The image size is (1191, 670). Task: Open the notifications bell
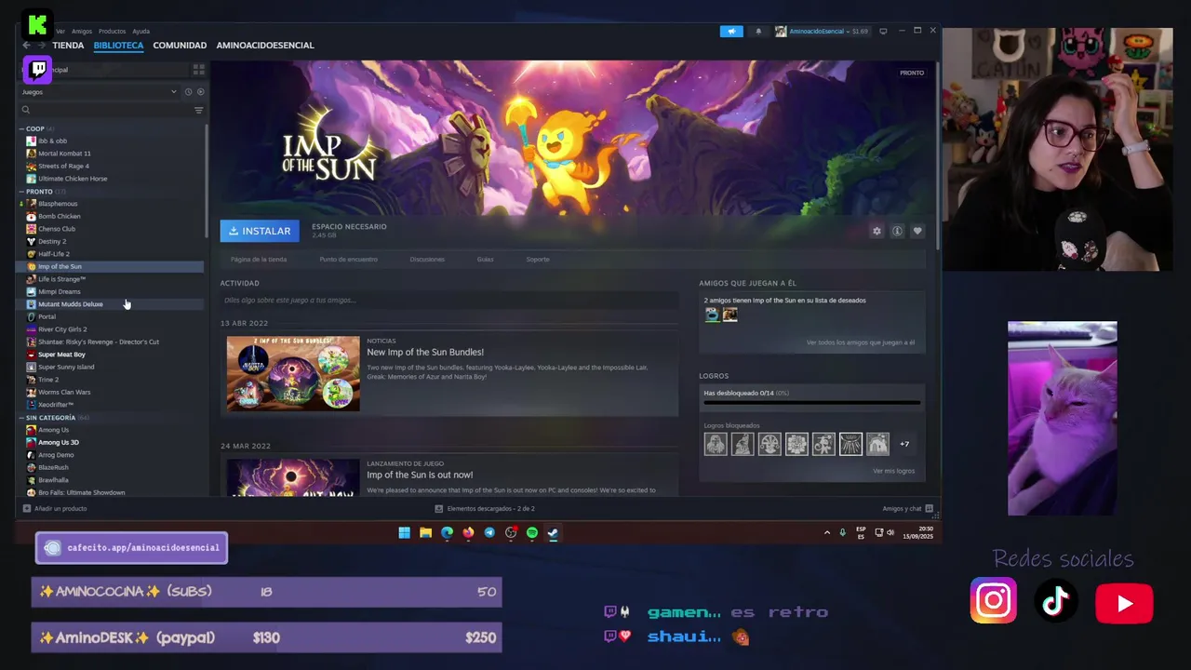758,31
